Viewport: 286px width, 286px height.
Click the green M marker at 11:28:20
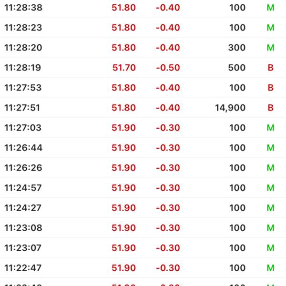(270, 48)
